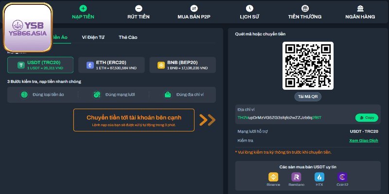
Task: Switch to Ví Điện Tử tab
Action: tap(92, 37)
